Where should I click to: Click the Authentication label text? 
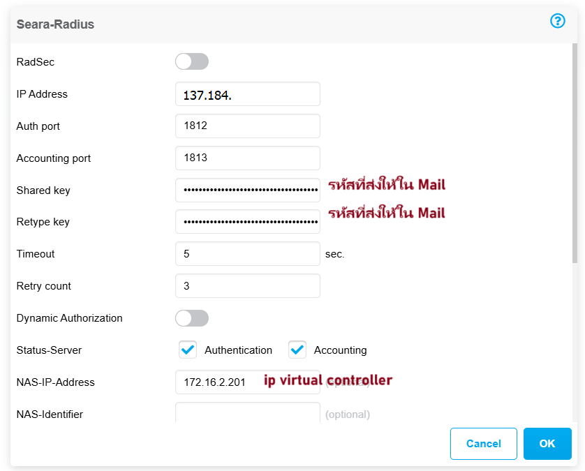(x=239, y=350)
